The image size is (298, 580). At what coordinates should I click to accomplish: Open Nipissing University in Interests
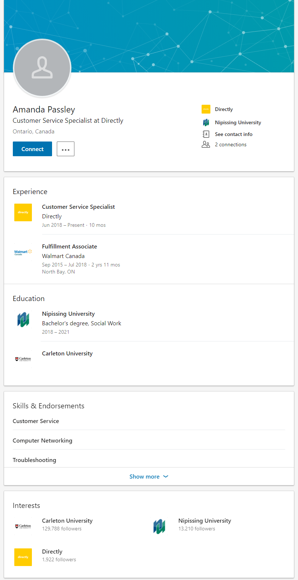tap(205, 521)
